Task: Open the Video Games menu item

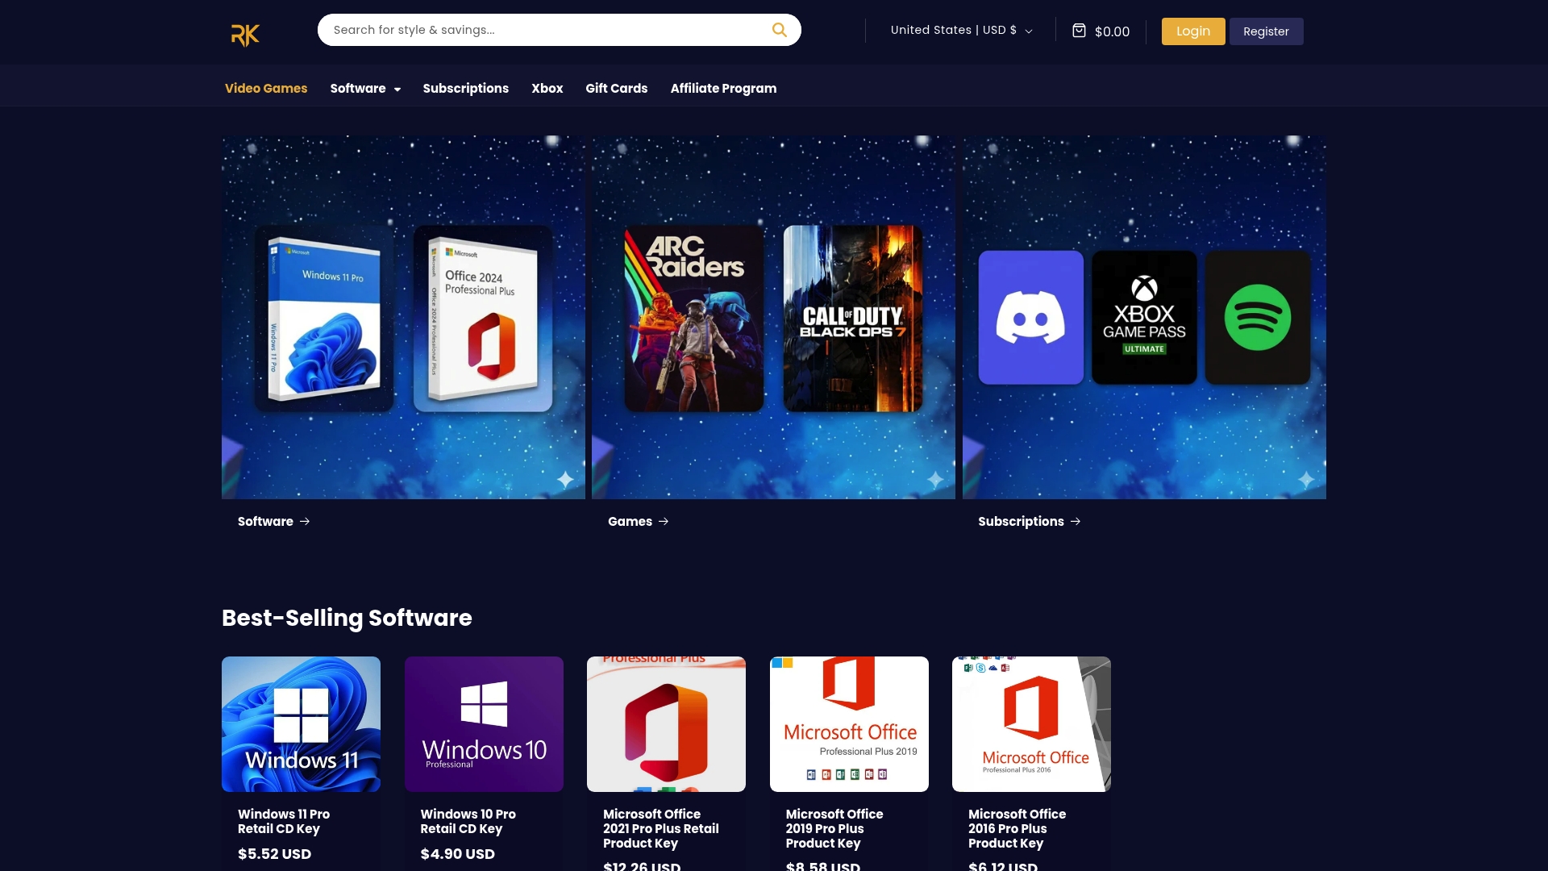Action: pyautogui.click(x=266, y=89)
